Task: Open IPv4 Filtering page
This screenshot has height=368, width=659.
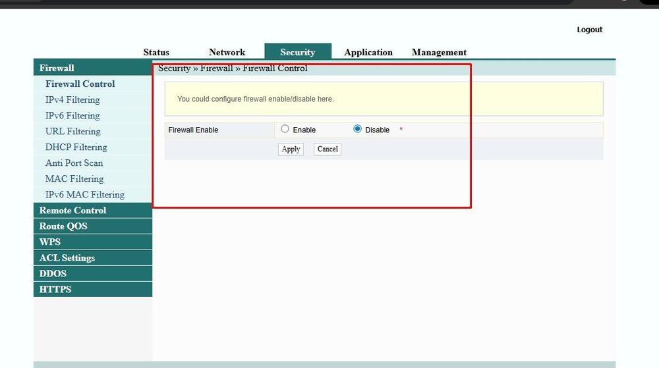Action: click(72, 100)
